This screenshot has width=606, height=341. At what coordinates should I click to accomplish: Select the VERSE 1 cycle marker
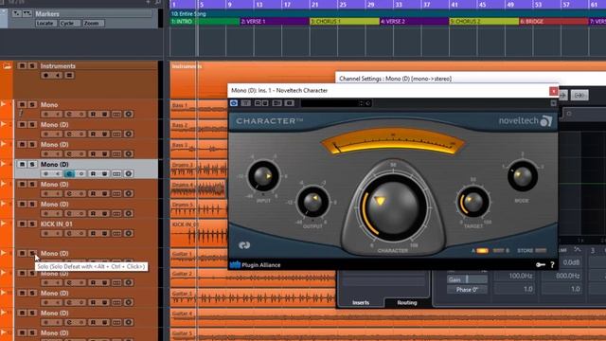pos(275,22)
